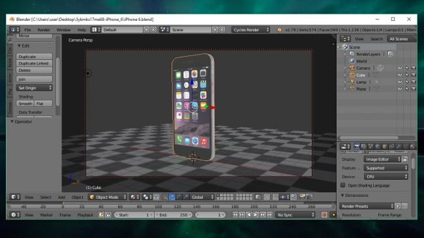Toggle the 3D manipulator widget button
This screenshot has width=424, height=238.
point(164,197)
